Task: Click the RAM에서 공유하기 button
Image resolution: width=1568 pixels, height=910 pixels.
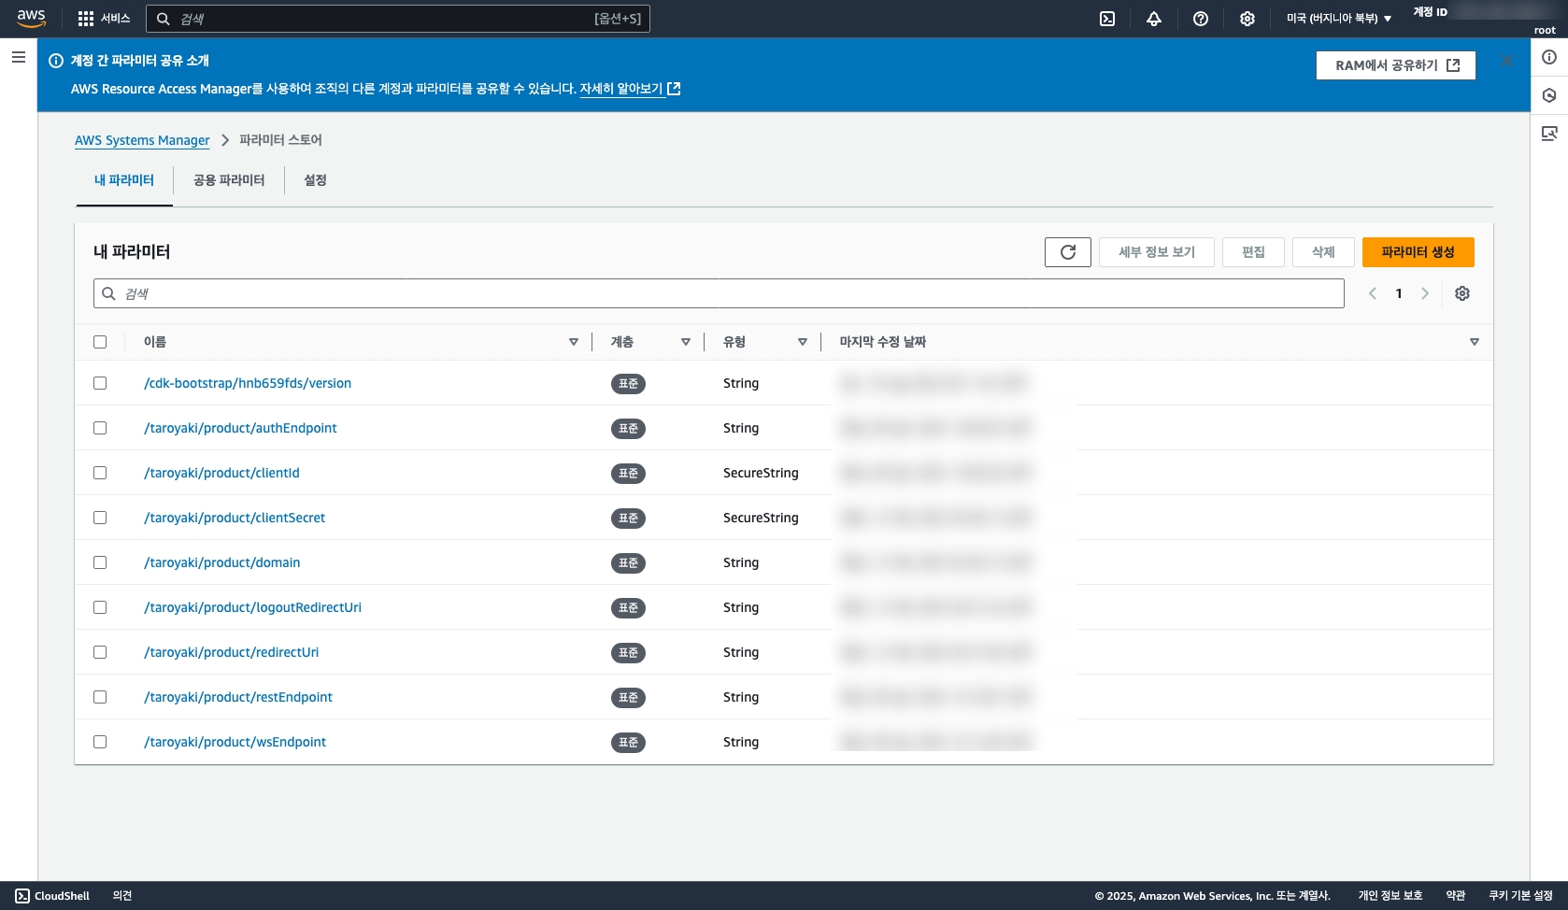Action: (1396, 65)
